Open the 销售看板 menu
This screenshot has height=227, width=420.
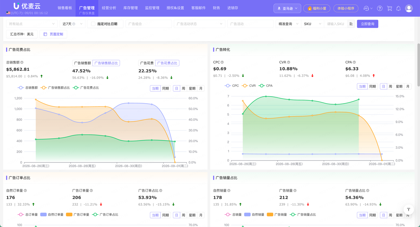click(65, 8)
